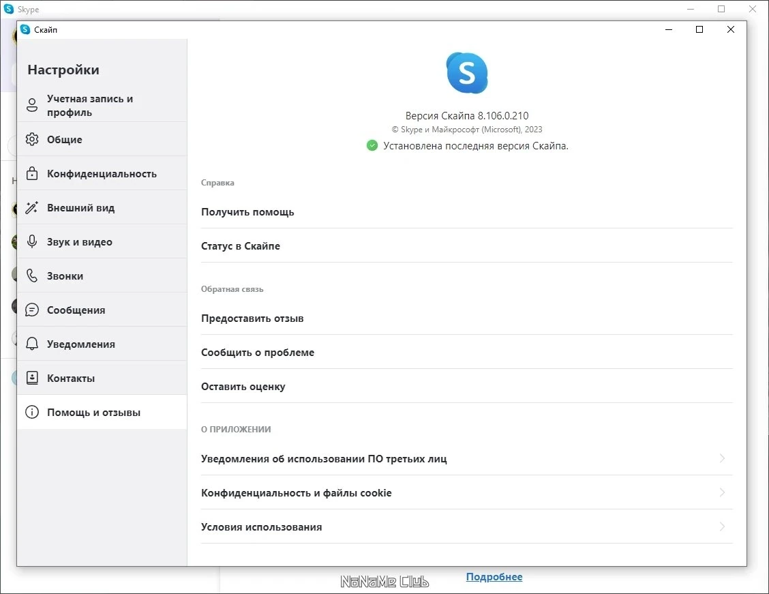Close the background Skype window

coord(753,9)
